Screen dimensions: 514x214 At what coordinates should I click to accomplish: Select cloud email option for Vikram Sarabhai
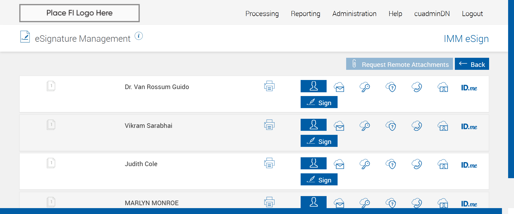pos(339,126)
